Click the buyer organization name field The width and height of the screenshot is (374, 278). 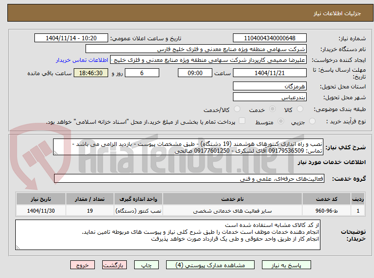pos(196,49)
